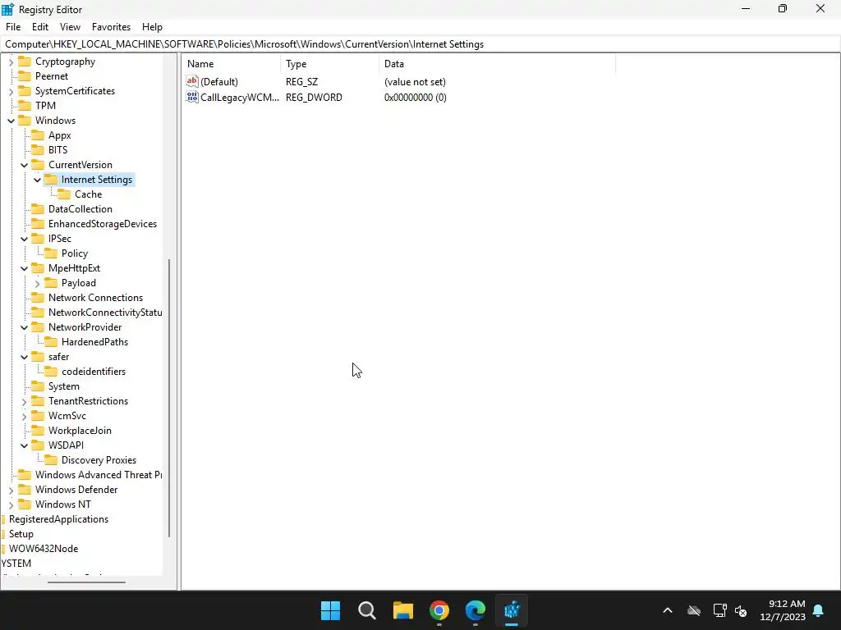Open the muted volume tray icon

[x=741, y=610]
